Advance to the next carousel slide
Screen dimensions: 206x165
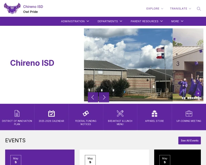click(x=104, y=97)
